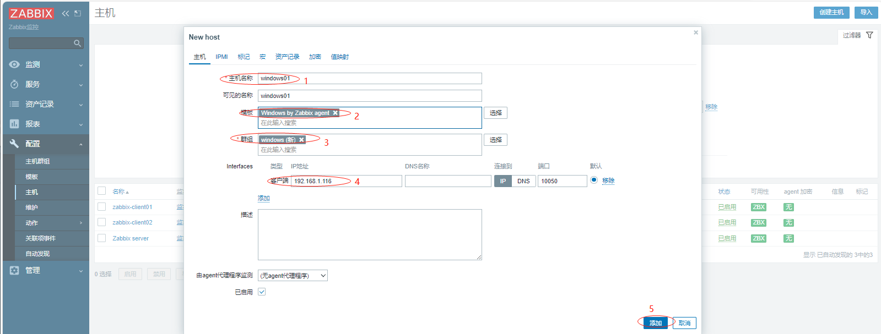The height and width of the screenshot is (334, 881).
Task: Click the eye icon beside 监测
Action: coord(14,64)
